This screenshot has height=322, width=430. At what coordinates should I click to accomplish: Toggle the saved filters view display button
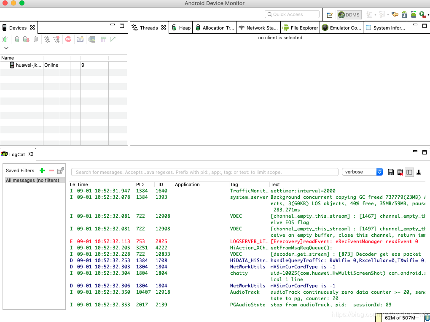point(409,172)
